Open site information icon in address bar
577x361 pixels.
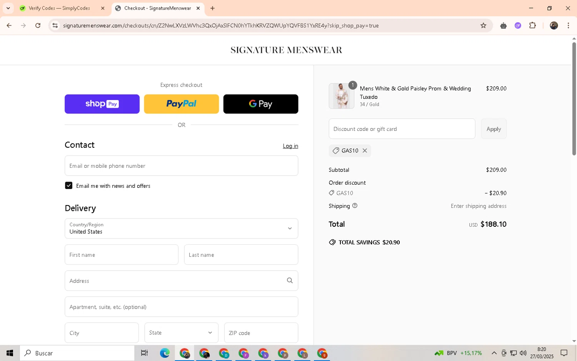click(55, 25)
